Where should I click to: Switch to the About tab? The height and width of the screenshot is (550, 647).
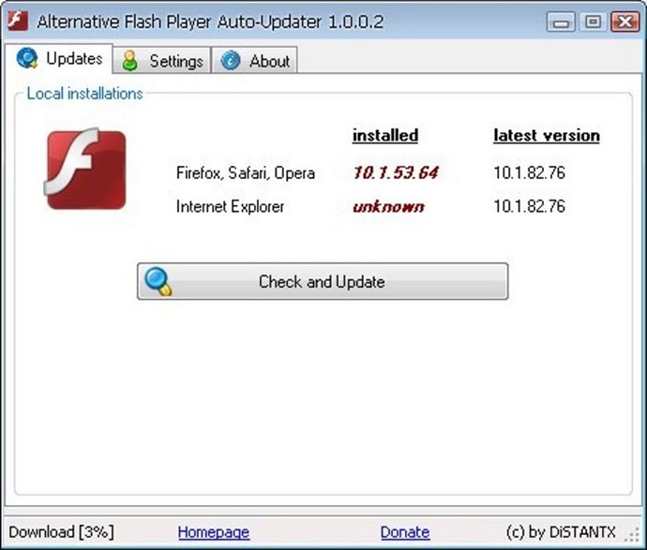coord(255,61)
